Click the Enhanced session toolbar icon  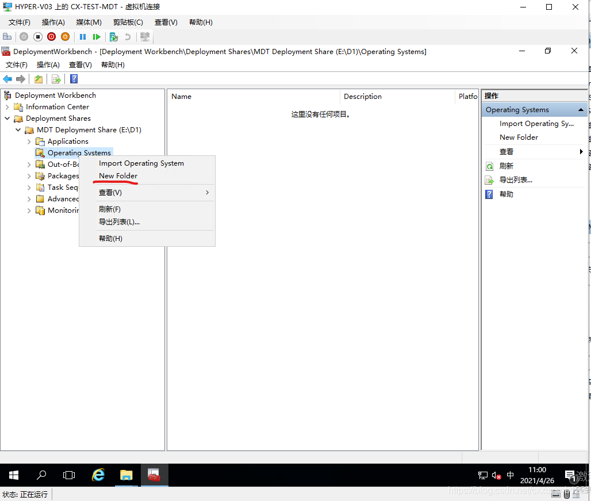pyautogui.click(x=145, y=37)
